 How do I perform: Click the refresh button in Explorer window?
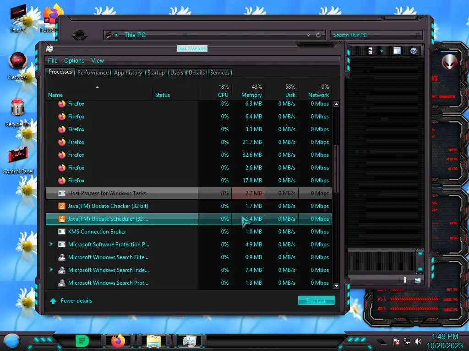318,35
